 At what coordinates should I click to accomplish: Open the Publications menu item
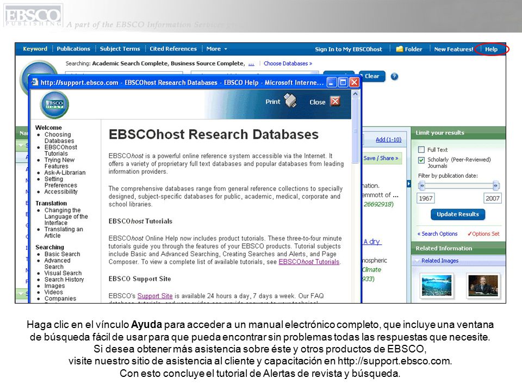pos(73,49)
